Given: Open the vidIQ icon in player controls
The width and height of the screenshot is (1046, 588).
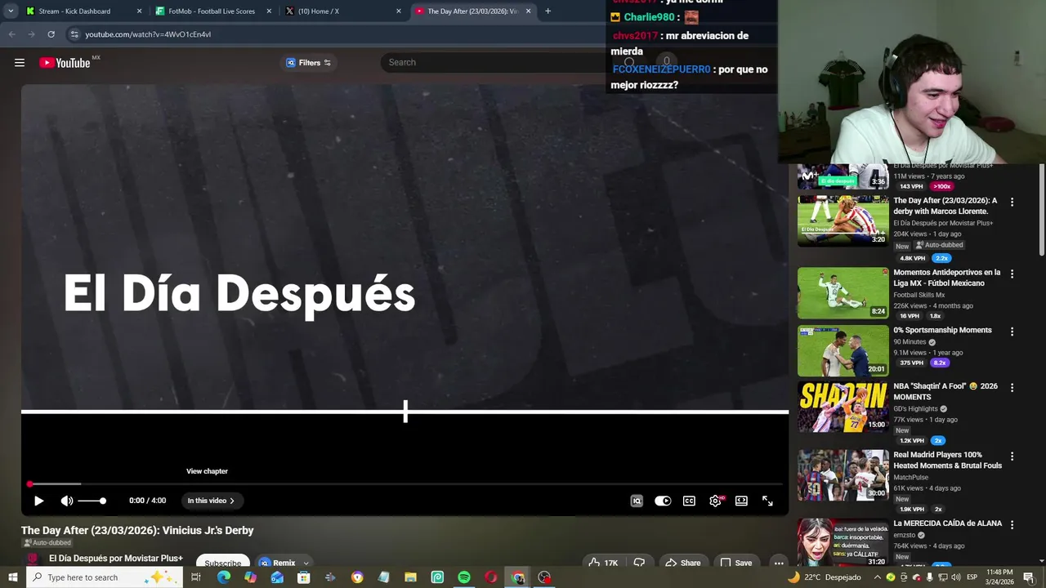Looking at the screenshot, I should pos(637,501).
